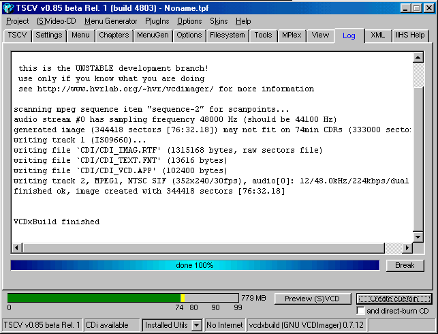Expand the Installed Utils dropdown
Image resolution: width=438 pixels, height=334 pixels.
[196, 325]
